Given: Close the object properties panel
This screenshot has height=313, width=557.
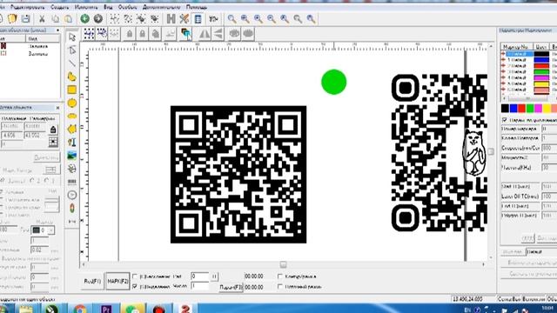Looking at the screenshot, I should click(x=57, y=107).
